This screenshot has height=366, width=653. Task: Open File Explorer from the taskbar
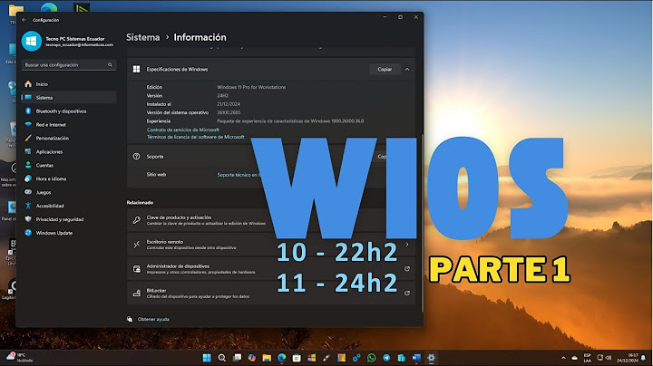click(267, 358)
